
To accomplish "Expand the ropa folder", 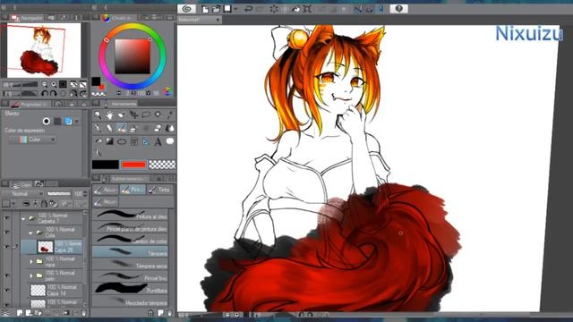I will tap(31, 262).
